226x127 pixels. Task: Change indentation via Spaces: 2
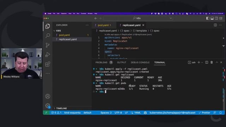coord(106,113)
